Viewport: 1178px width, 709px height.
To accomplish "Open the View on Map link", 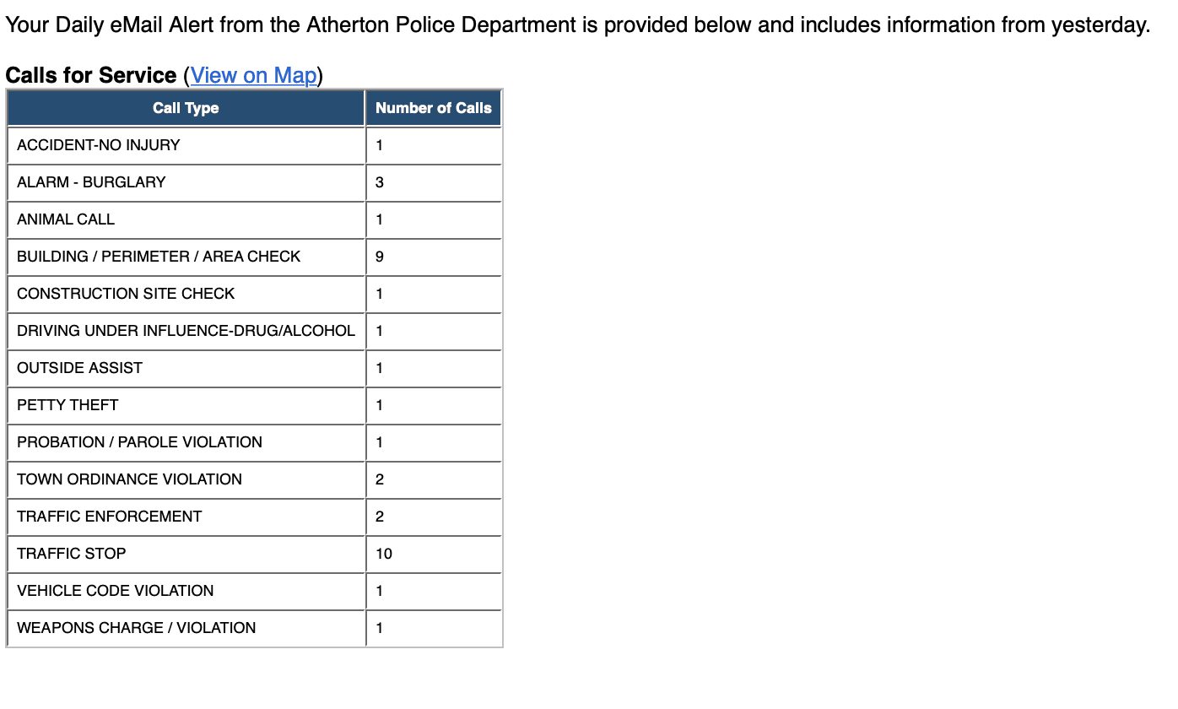I will [x=253, y=75].
